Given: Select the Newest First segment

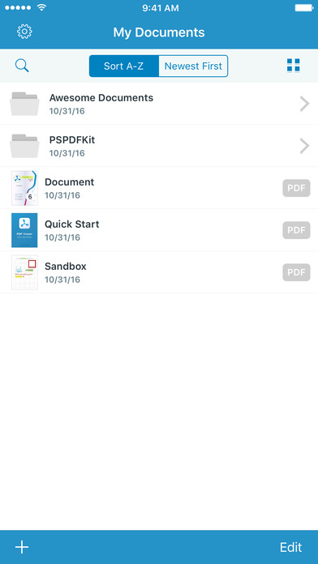Looking at the screenshot, I should pyautogui.click(x=193, y=66).
